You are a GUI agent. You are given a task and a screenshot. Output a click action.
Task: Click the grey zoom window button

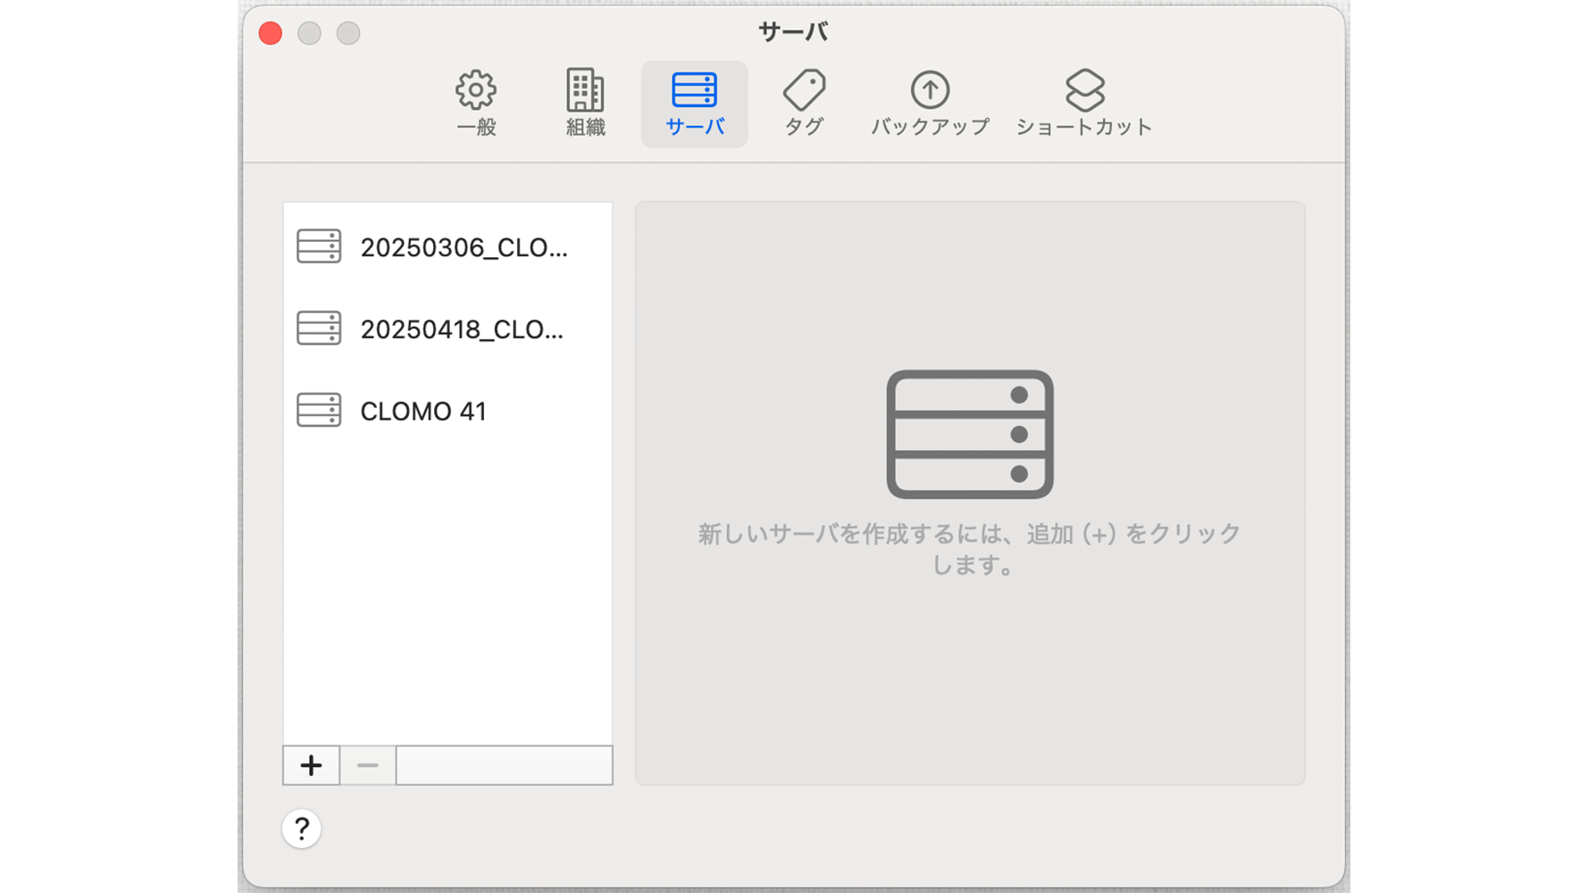[x=348, y=33]
